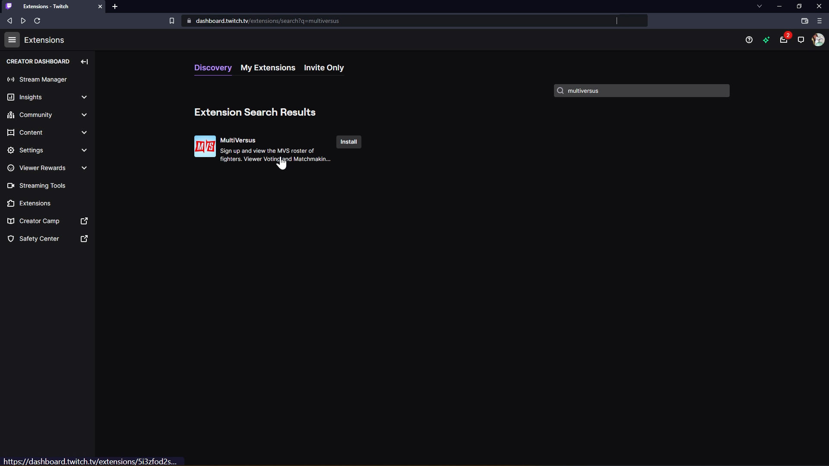Open the user profile avatar menu

tap(818, 40)
